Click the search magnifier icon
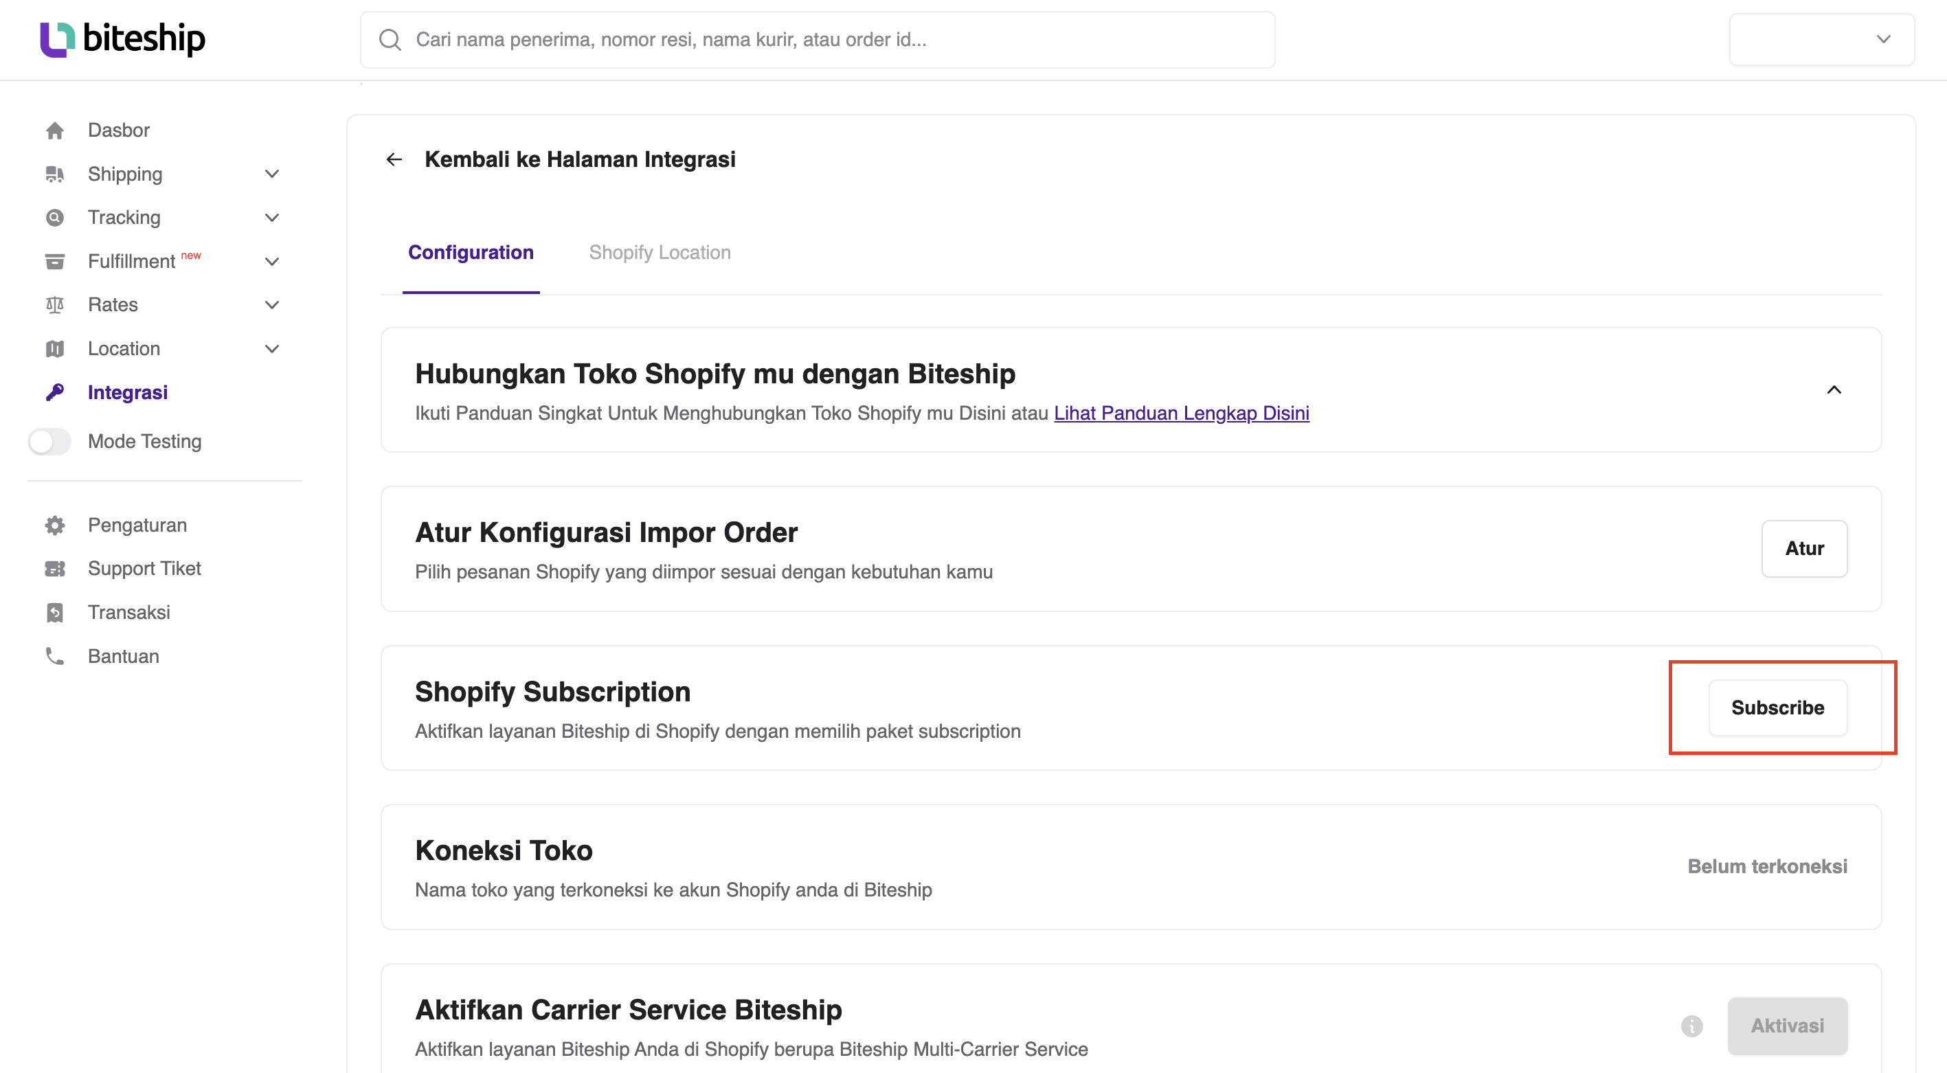Screen dimensions: 1947x1073 click(x=390, y=39)
